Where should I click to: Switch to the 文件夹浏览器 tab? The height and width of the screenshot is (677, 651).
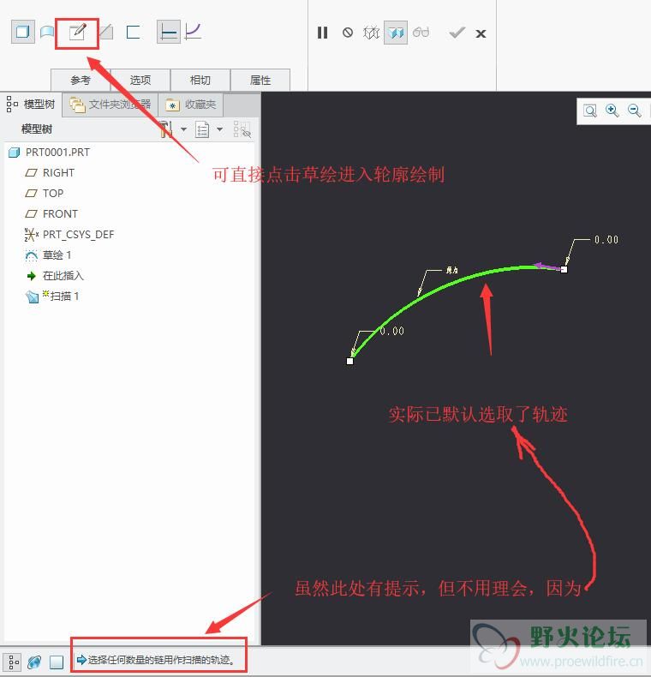click(x=110, y=105)
